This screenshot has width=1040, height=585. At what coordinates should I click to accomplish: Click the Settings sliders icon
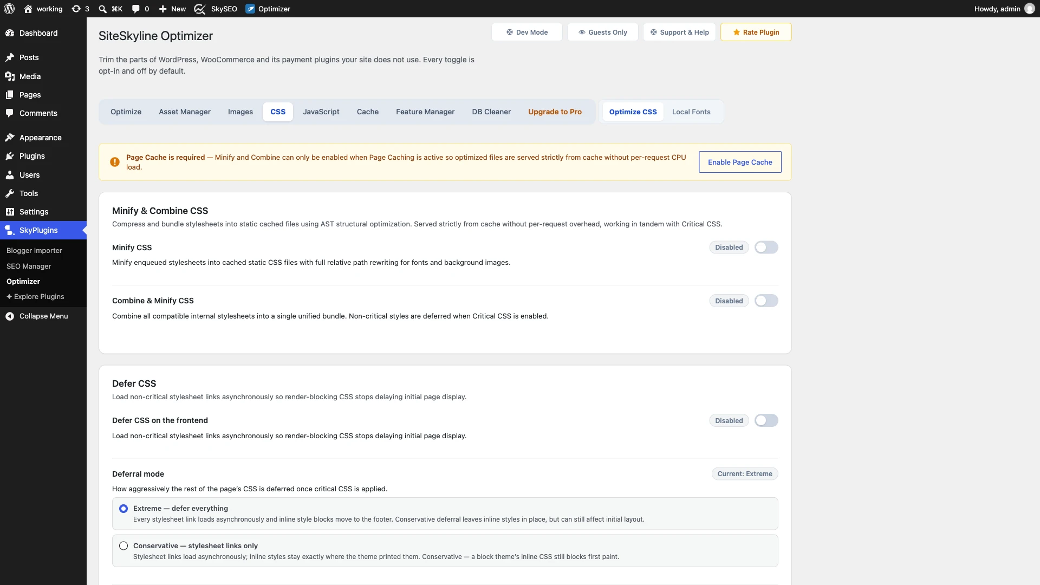pyautogui.click(x=10, y=212)
